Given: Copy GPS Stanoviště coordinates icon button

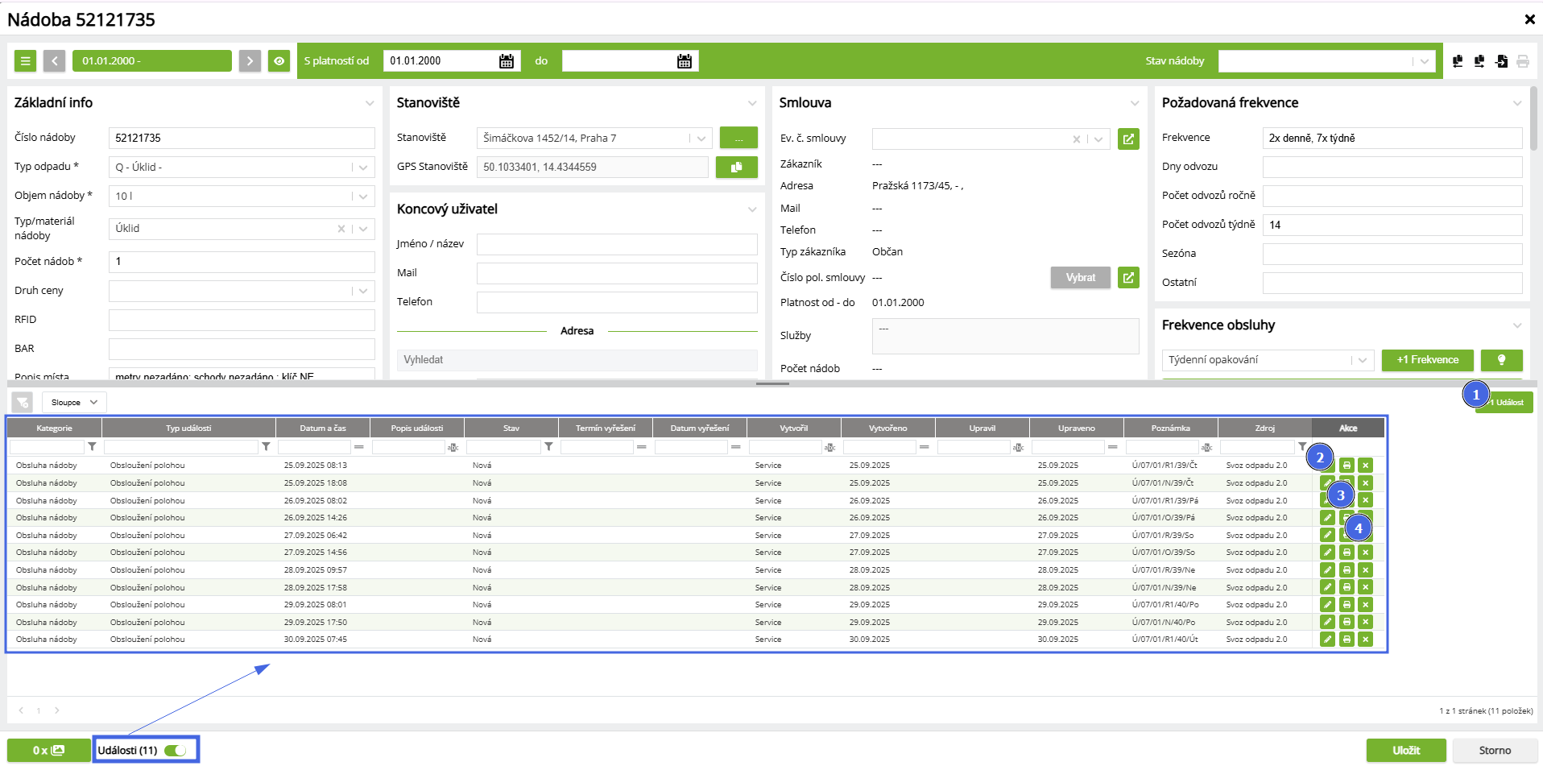Looking at the screenshot, I should (x=736, y=168).
